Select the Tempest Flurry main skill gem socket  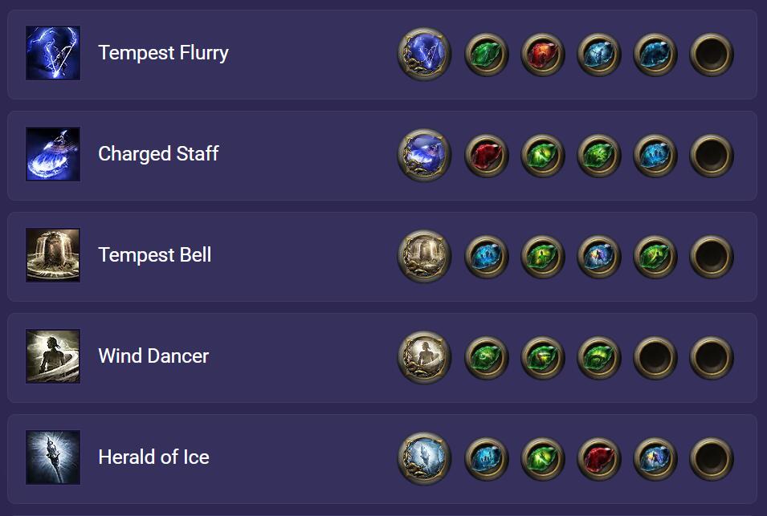(x=424, y=54)
